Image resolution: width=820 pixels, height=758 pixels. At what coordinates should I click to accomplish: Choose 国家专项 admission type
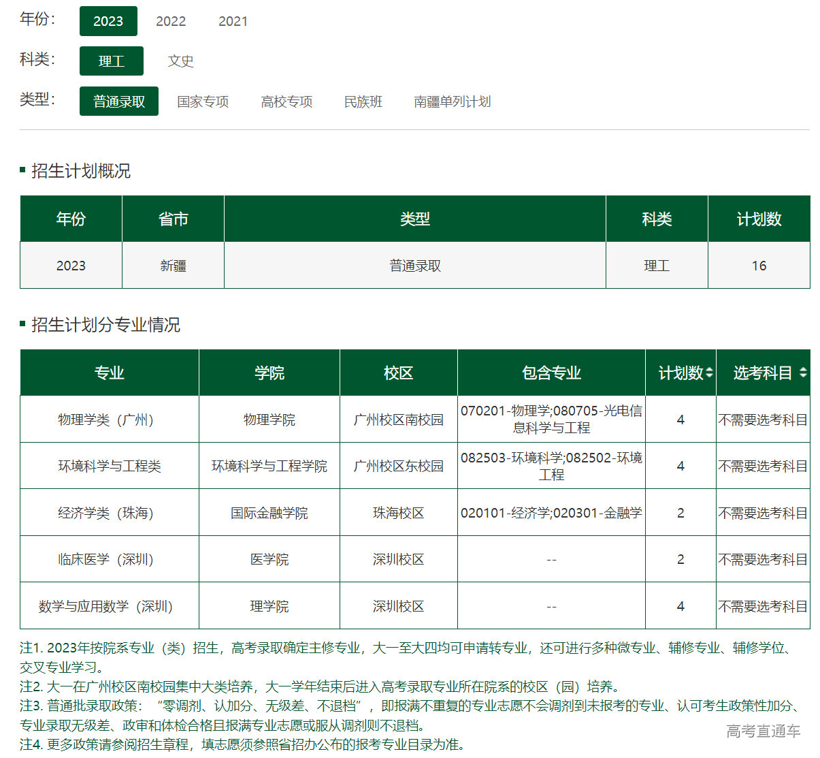[203, 101]
